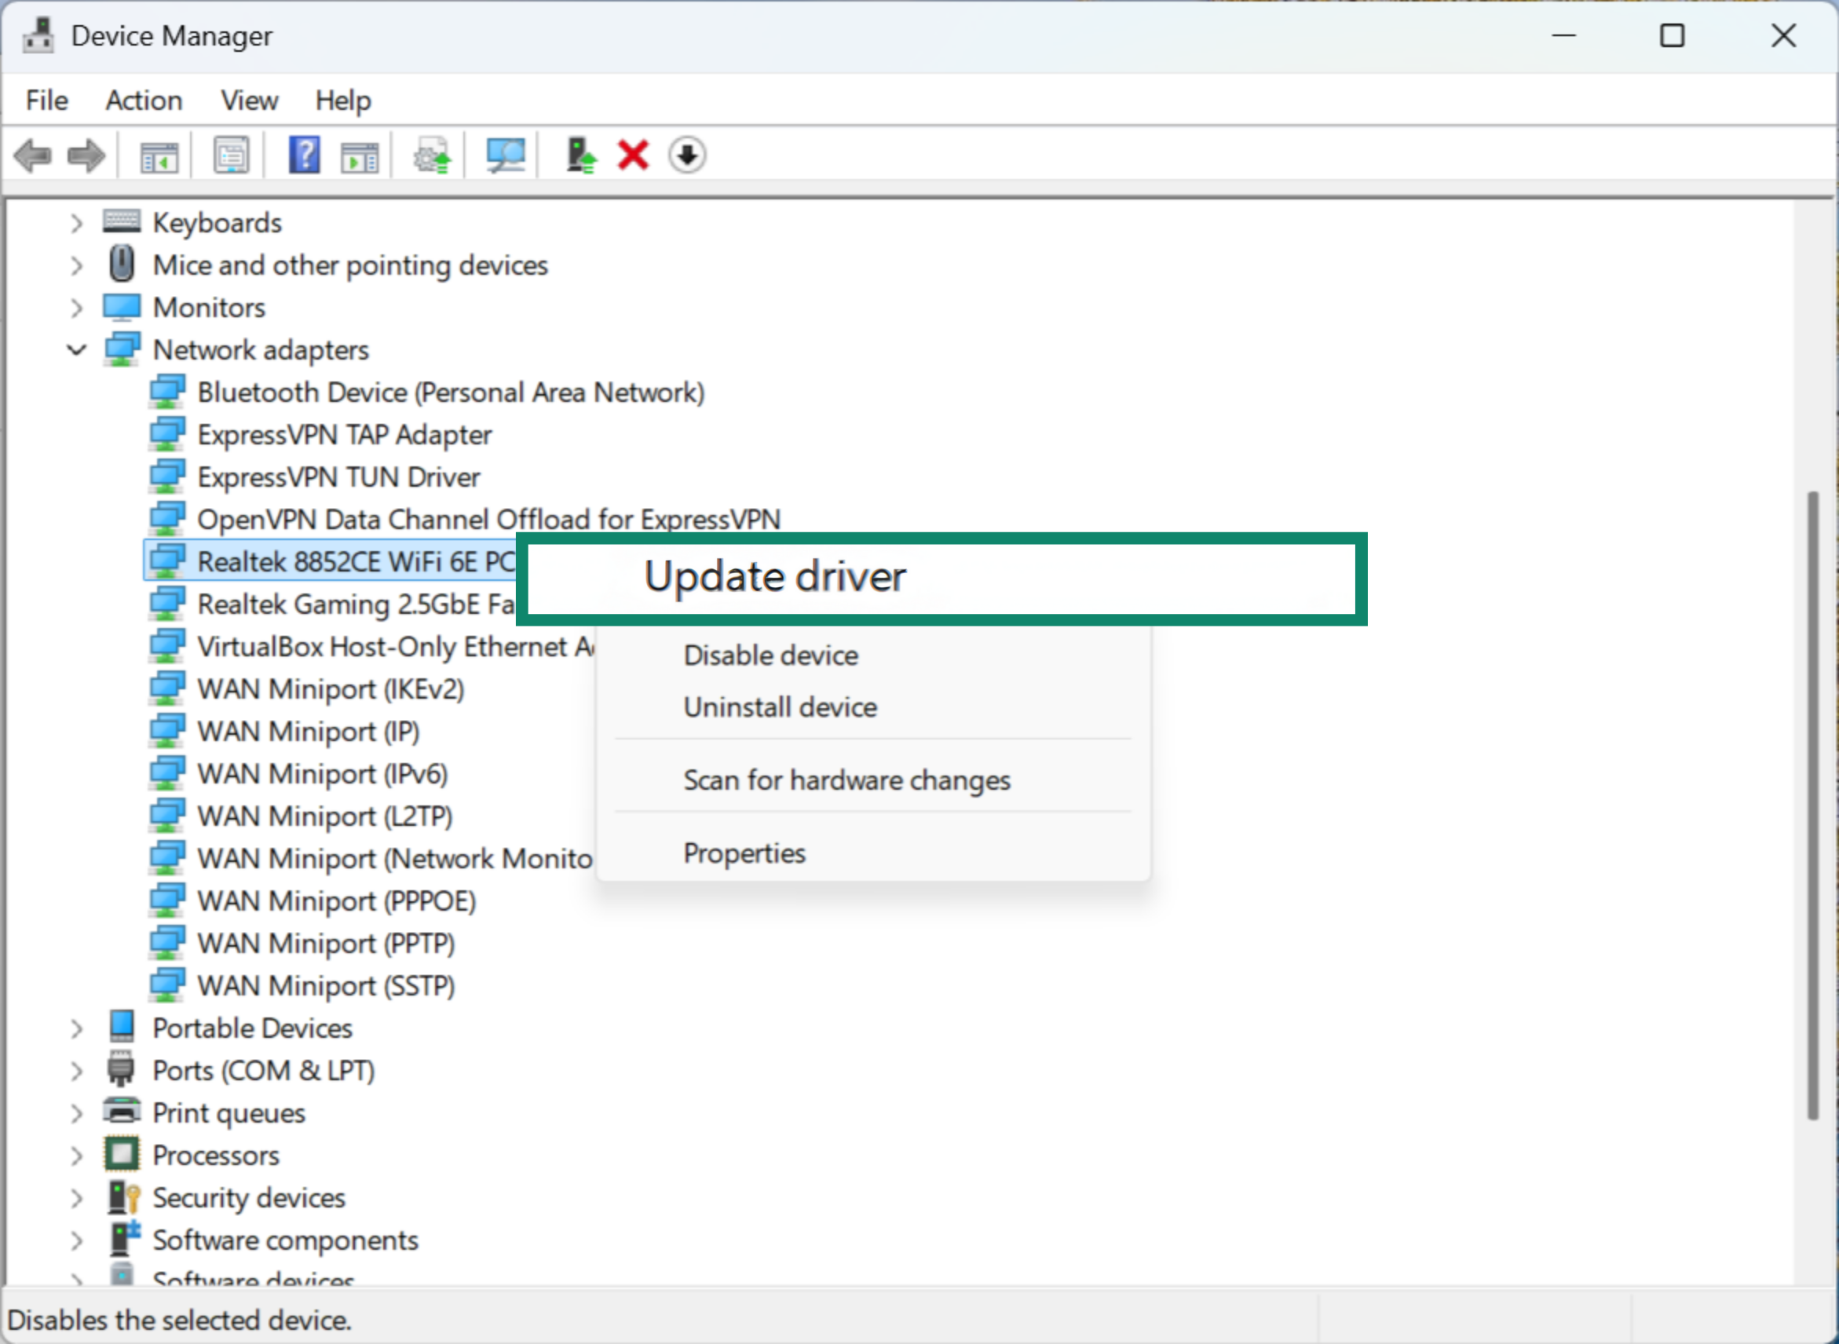Click the Disable device down-arrow toolbar icon
Screen dimensions: 1839x1344
pyautogui.click(x=687, y=155)
